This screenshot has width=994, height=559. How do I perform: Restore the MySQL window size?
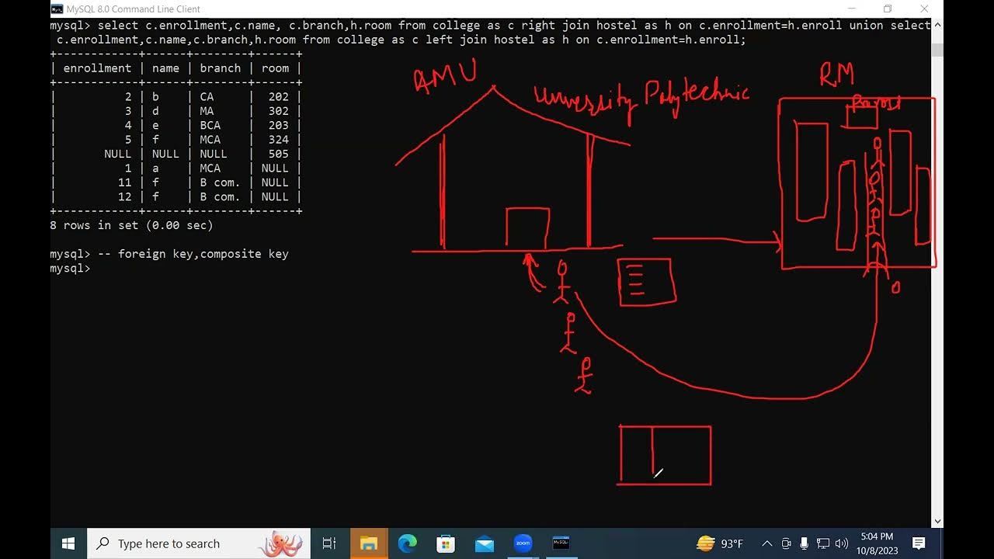[x=888, y=9]
